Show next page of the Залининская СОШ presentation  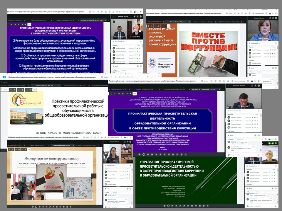tap(14, 90)
